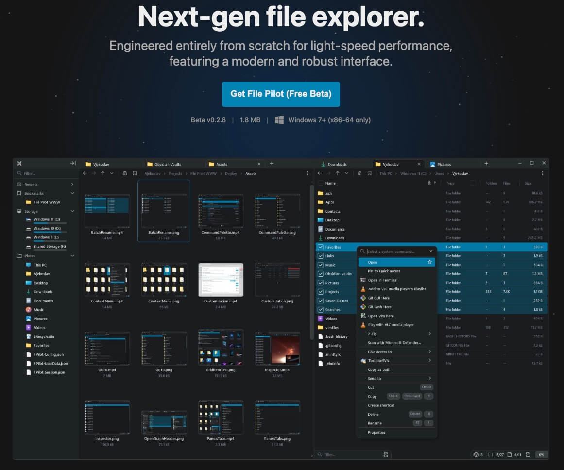Screen dimensions: 564x470
Task: Select the Inspector.mp4 thumbnail
Action: tap(278, 348)
